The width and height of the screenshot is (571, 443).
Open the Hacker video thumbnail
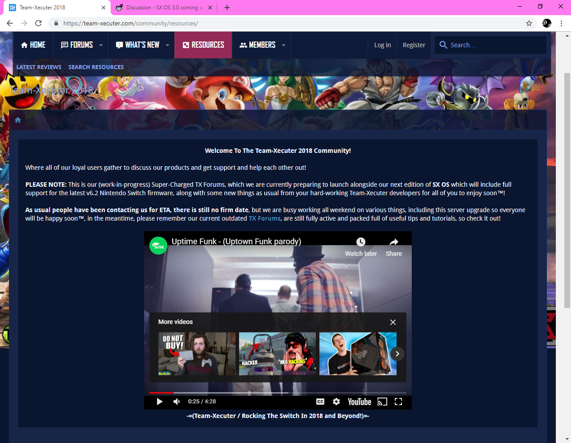pos(277,354)
